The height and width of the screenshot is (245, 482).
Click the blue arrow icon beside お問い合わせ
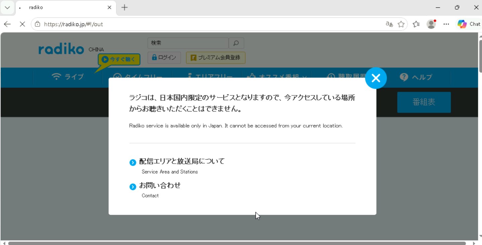point(133,187)
